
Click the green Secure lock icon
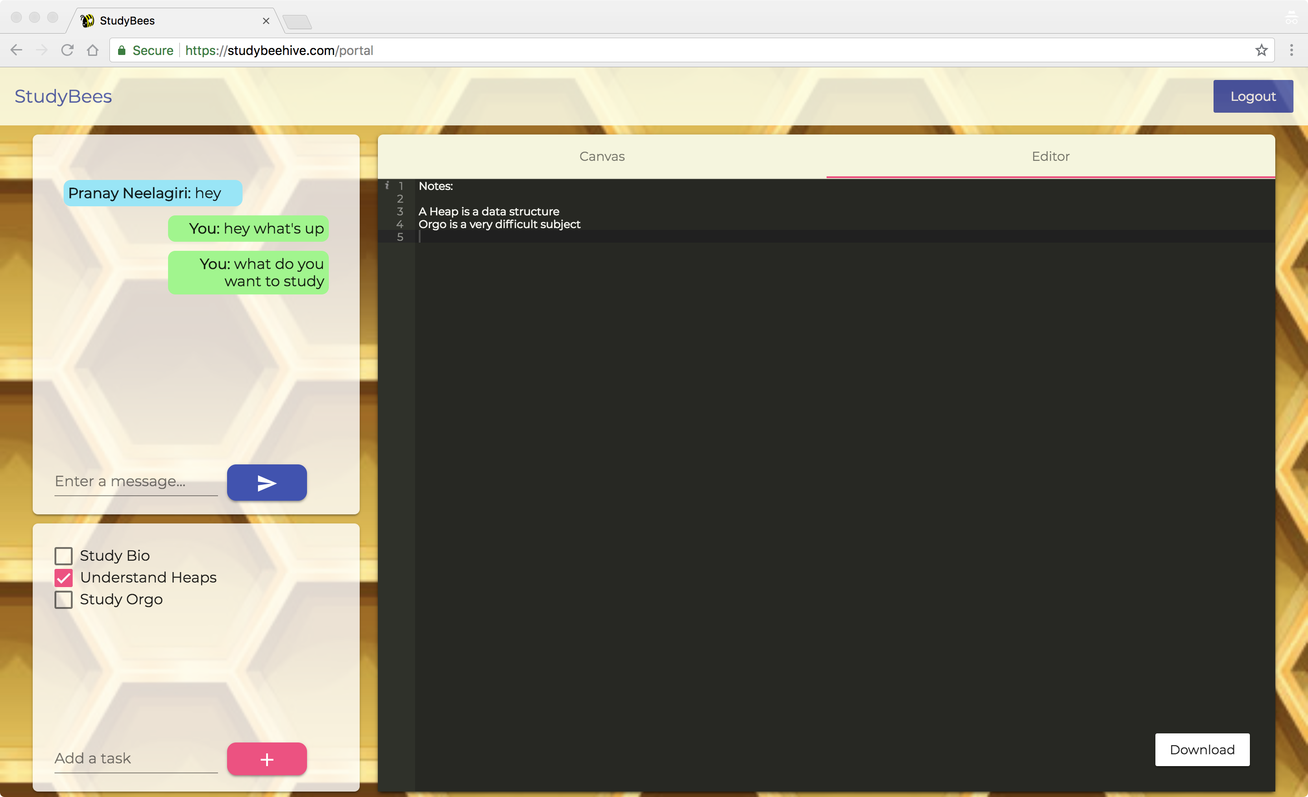click(x=122, y=50)
